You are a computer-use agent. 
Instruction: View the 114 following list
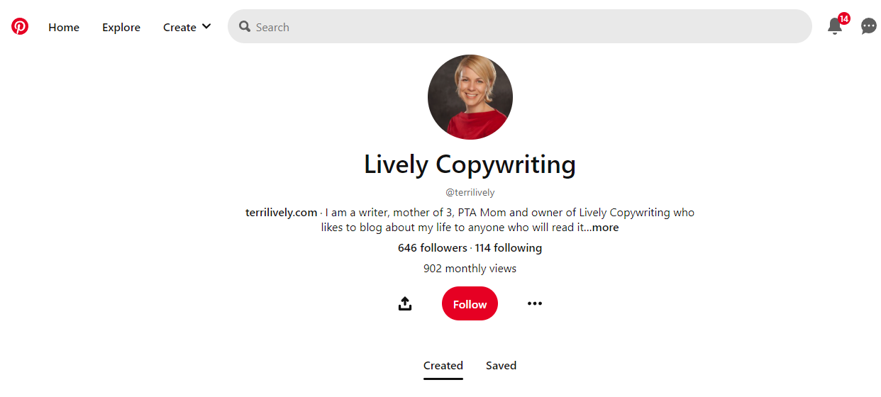pyautogui.click(x=509, y=248)
